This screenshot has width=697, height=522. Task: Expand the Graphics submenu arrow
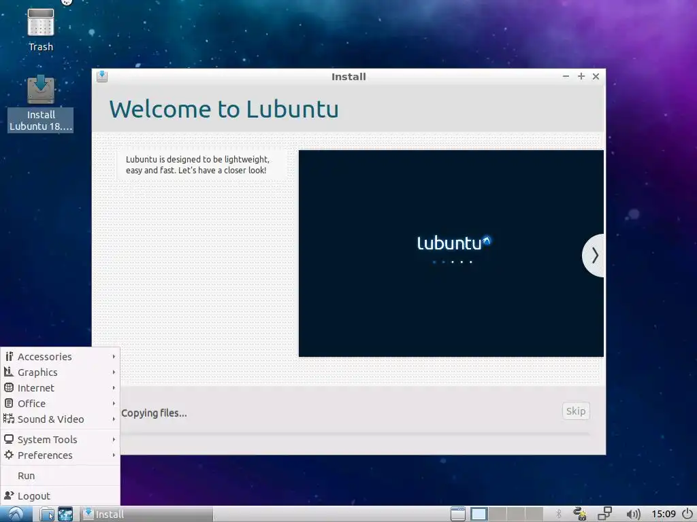pos(114,372)
